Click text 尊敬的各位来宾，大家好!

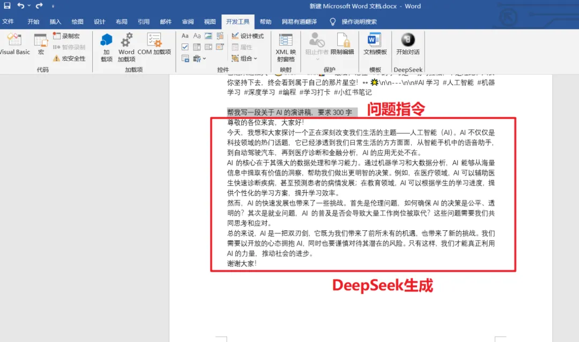click(x=265, y=122)
